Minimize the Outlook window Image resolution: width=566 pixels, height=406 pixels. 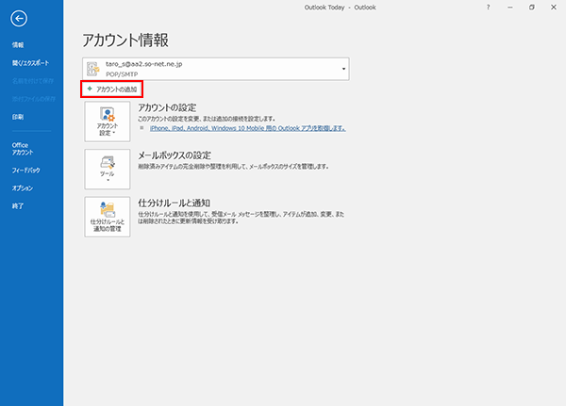(510, 7)
